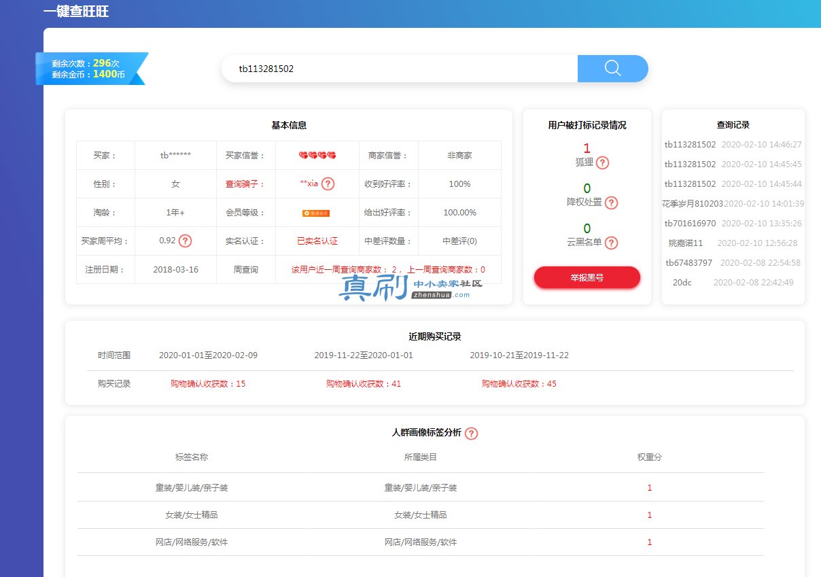Open query record tb113281502 at 14:45:44

[733, 184]
